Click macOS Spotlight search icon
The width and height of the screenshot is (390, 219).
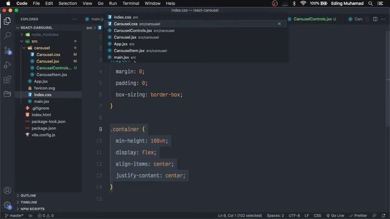(370, 4)
